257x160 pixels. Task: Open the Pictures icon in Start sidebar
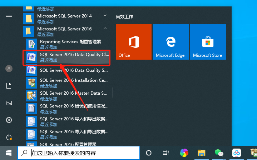click(x=9, y=103)
